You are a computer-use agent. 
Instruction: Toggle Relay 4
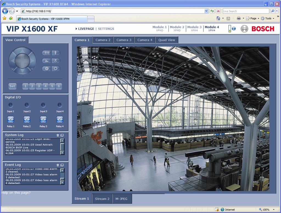pos(60,119)
